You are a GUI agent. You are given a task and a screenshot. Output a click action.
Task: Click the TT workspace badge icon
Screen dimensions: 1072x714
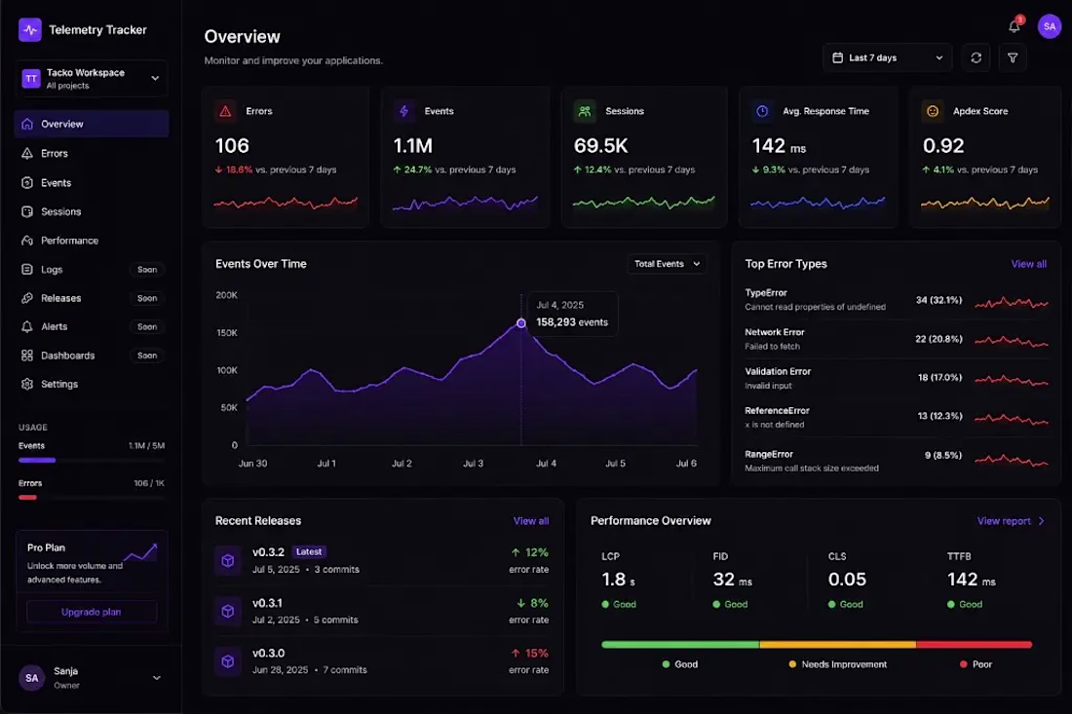click(x=31, y=79)
